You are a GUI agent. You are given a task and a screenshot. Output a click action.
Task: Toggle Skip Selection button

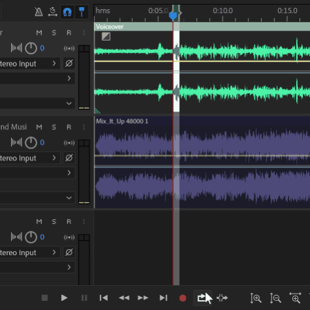(x=222, y=298)
